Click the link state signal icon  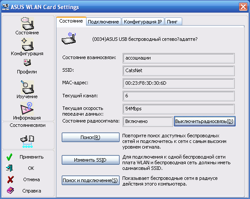coord(27,142)
